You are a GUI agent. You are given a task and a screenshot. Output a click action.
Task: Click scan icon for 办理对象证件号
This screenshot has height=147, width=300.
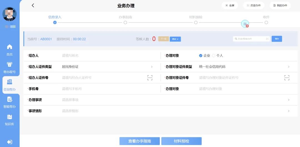tap(287, 78)
